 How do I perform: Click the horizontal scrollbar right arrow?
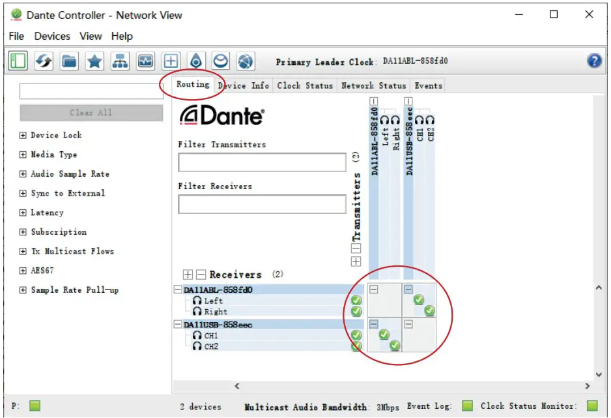[588, 386]
